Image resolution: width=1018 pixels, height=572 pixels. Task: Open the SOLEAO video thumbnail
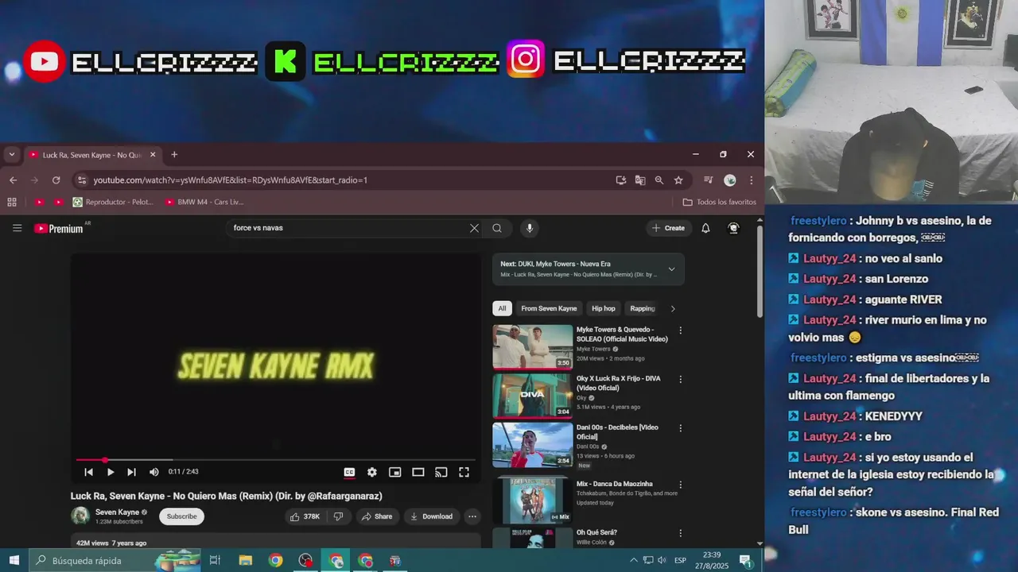coord(532,346)
